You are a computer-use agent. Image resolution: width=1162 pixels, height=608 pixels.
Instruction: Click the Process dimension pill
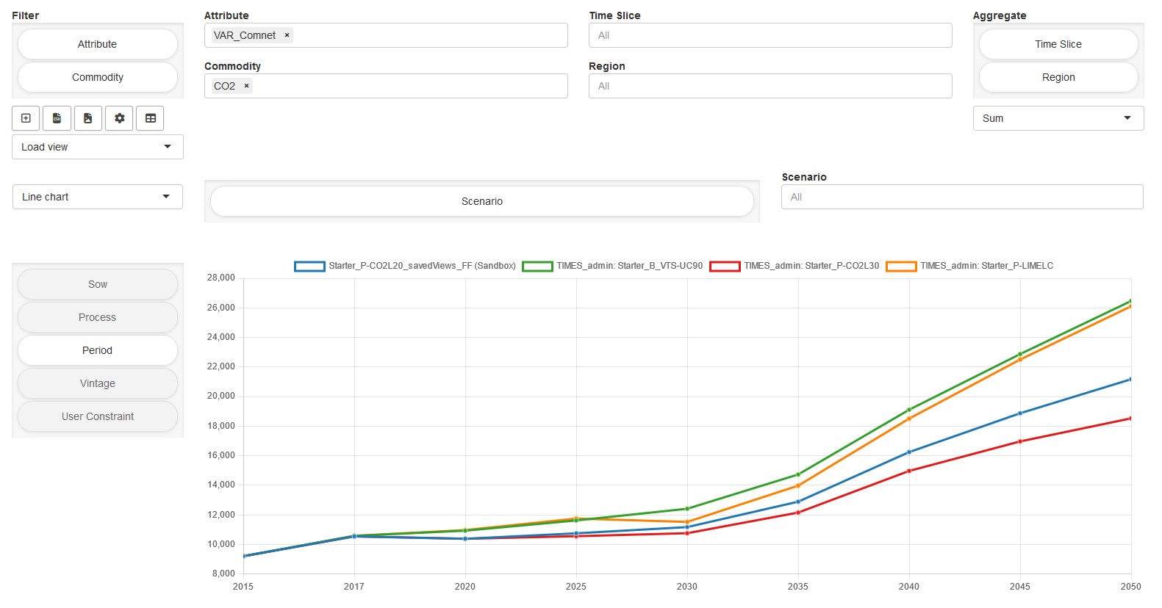point(98,317)
